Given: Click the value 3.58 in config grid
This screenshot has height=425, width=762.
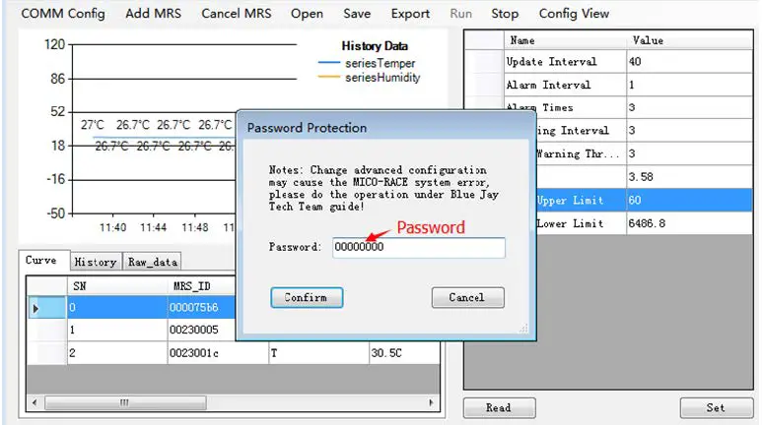Looking at the screenshot, I should [x=689, y=177].
